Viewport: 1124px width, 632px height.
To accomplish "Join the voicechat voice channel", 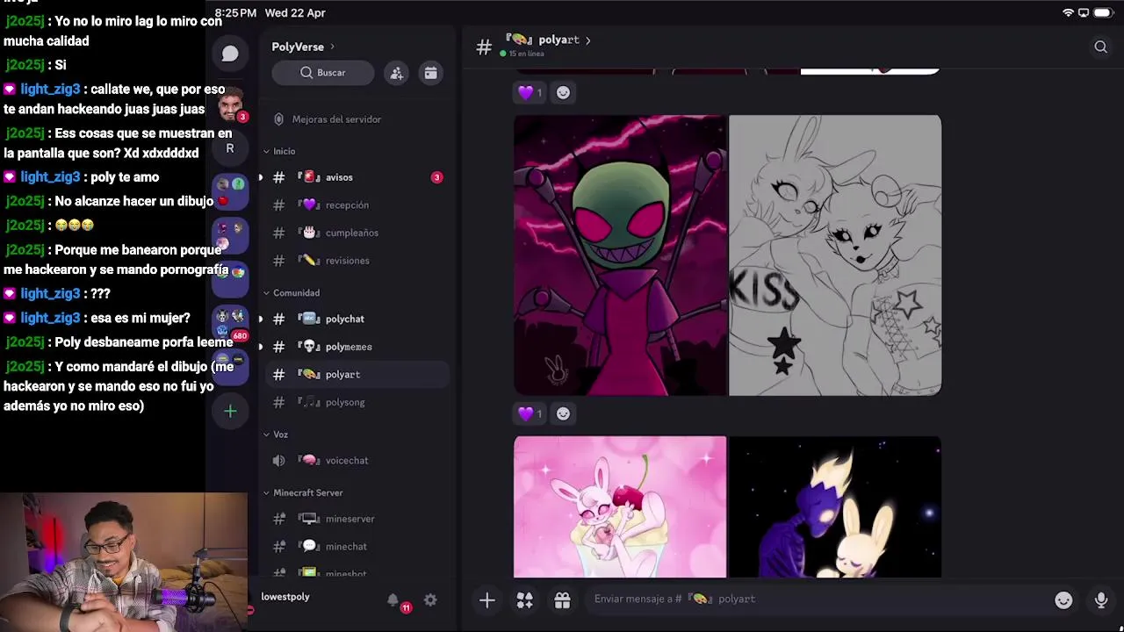I will [x=357, y=461].
